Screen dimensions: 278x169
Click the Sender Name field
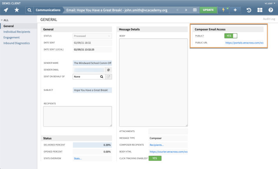(92, 63)
